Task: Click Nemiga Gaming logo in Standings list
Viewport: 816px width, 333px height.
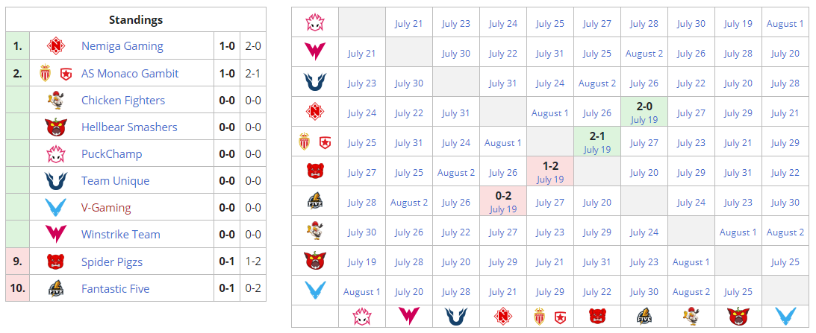Action: coord(57,46)
